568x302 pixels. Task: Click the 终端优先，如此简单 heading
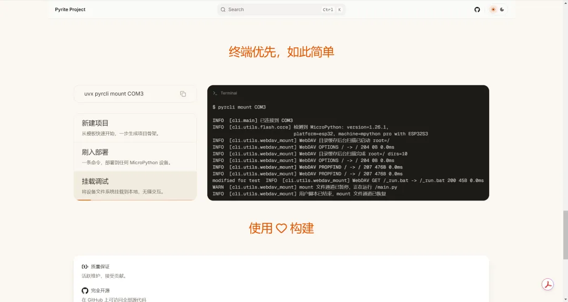pos(281,52)
